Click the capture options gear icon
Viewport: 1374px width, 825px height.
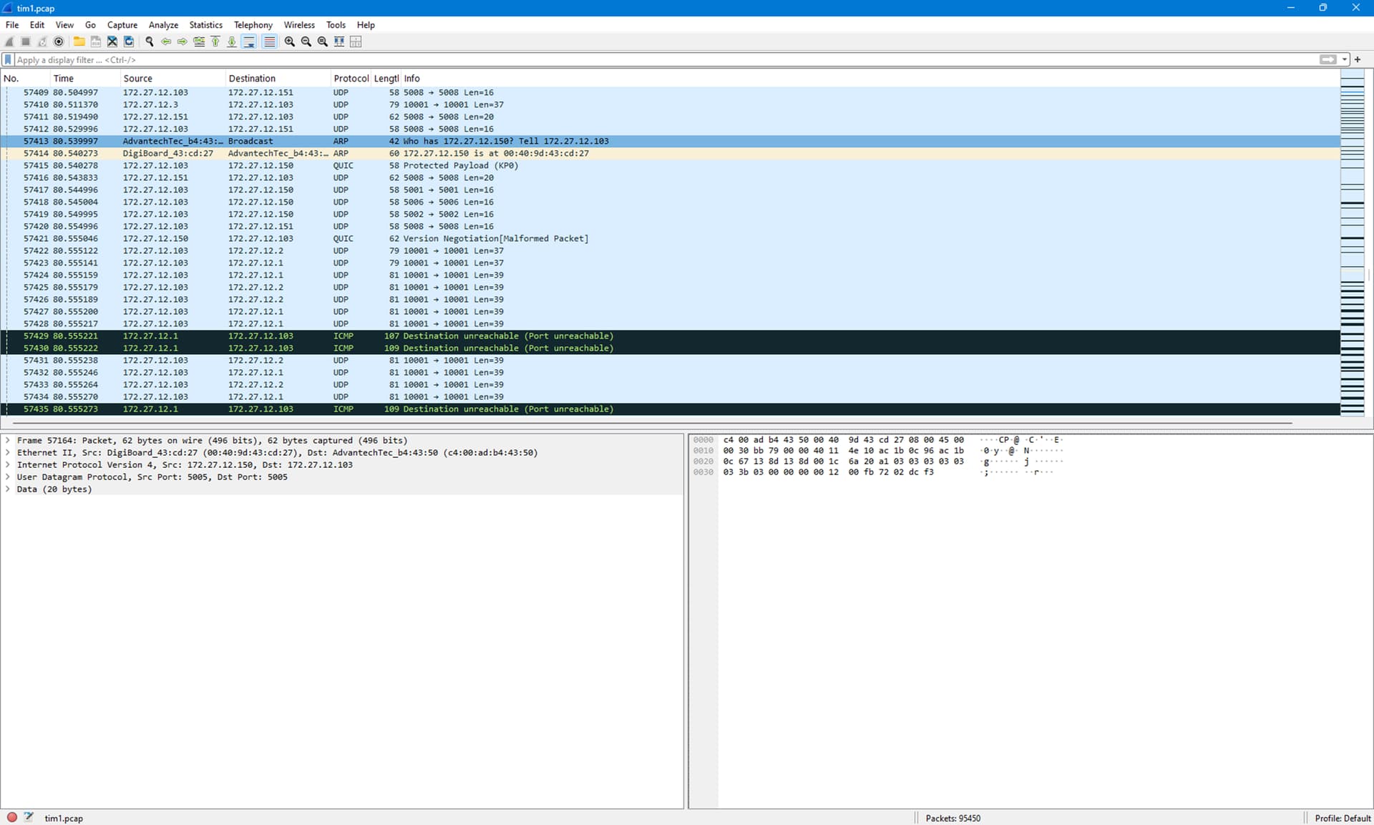tap(59, 42)
